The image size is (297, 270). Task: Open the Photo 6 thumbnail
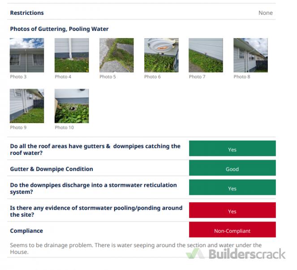[161, 55]
